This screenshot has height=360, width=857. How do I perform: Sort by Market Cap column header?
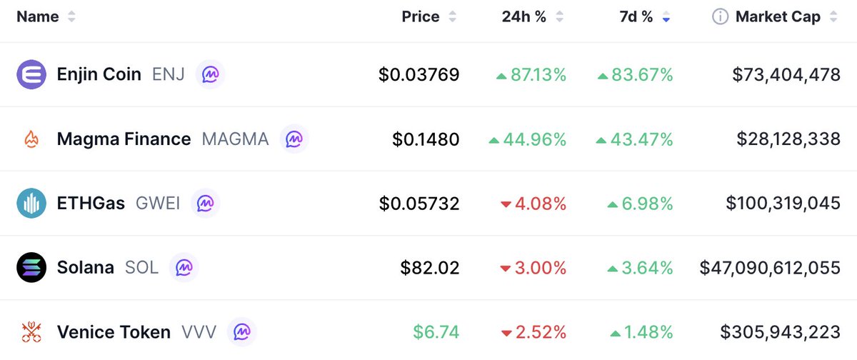(778, 17)
